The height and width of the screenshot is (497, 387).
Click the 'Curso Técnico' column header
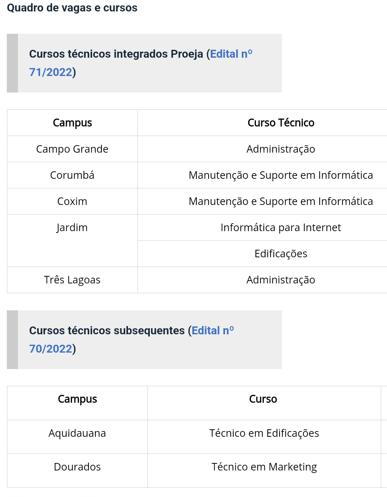(281, 123)
